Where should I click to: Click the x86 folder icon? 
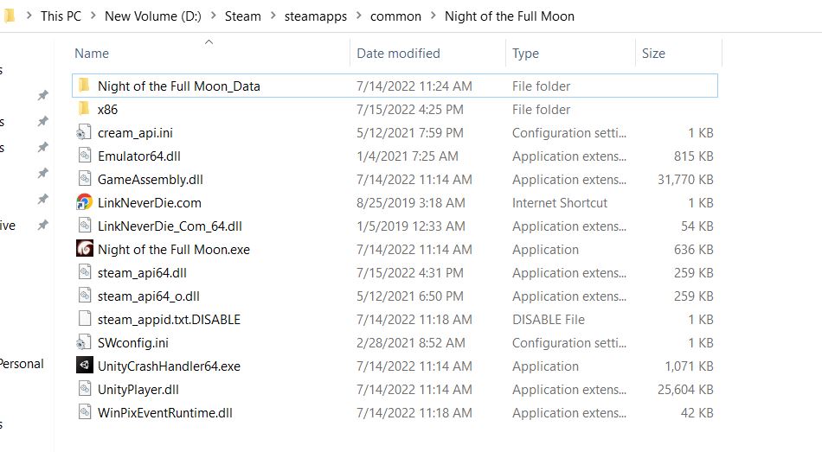point(84,109)
